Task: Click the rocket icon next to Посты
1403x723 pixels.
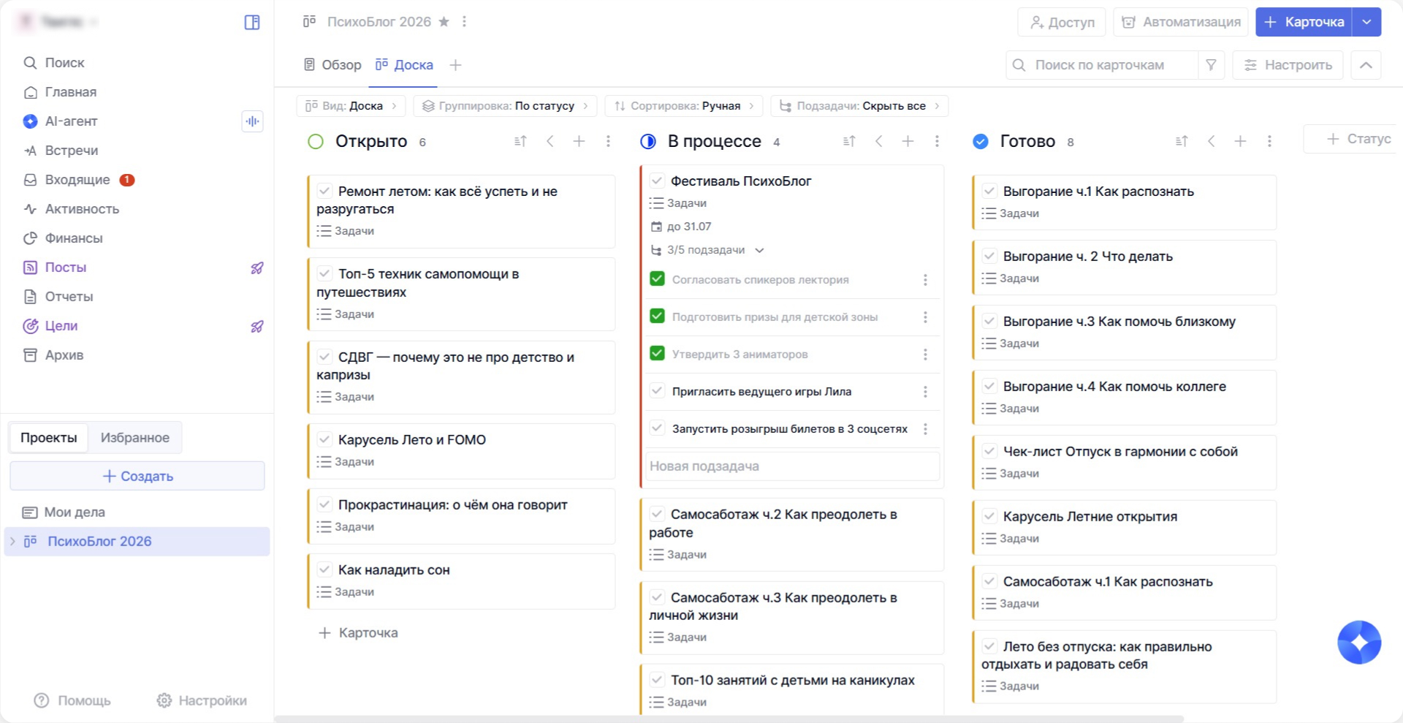Action: point(257,268)
